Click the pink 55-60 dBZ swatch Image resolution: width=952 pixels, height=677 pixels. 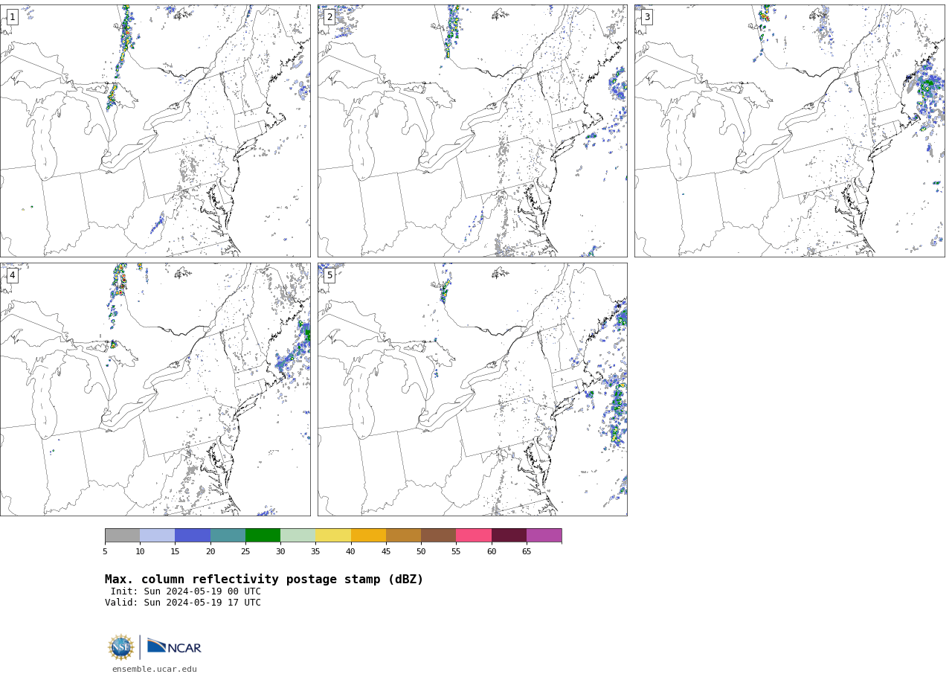coord(474,536)
